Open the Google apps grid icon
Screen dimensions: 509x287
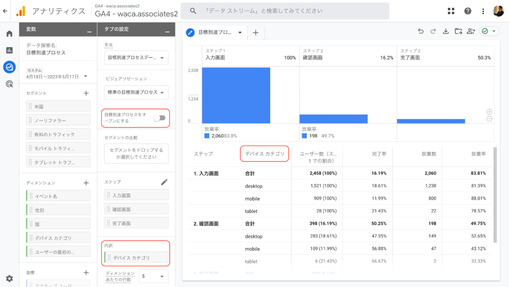tap(451, 11)
